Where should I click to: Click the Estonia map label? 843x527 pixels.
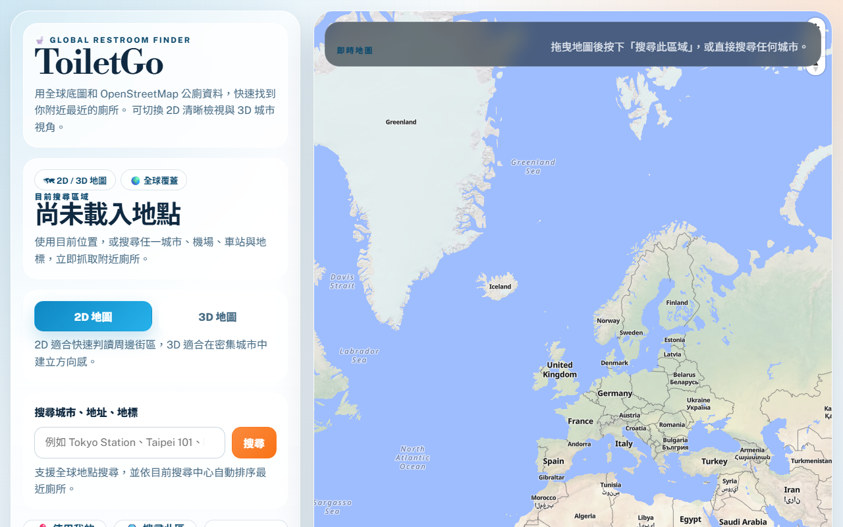674,341
